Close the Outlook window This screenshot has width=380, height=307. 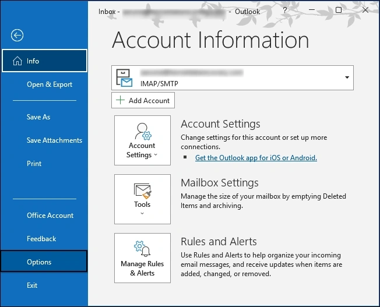point(365,10)
